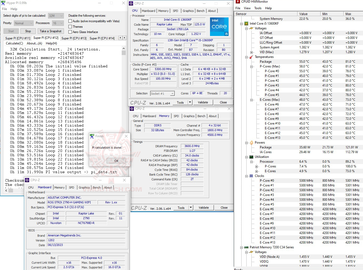363x270 pixels.
Task: Click the Voltages icon under Intel Core i5 13600KF
Action: click(251, 28)
